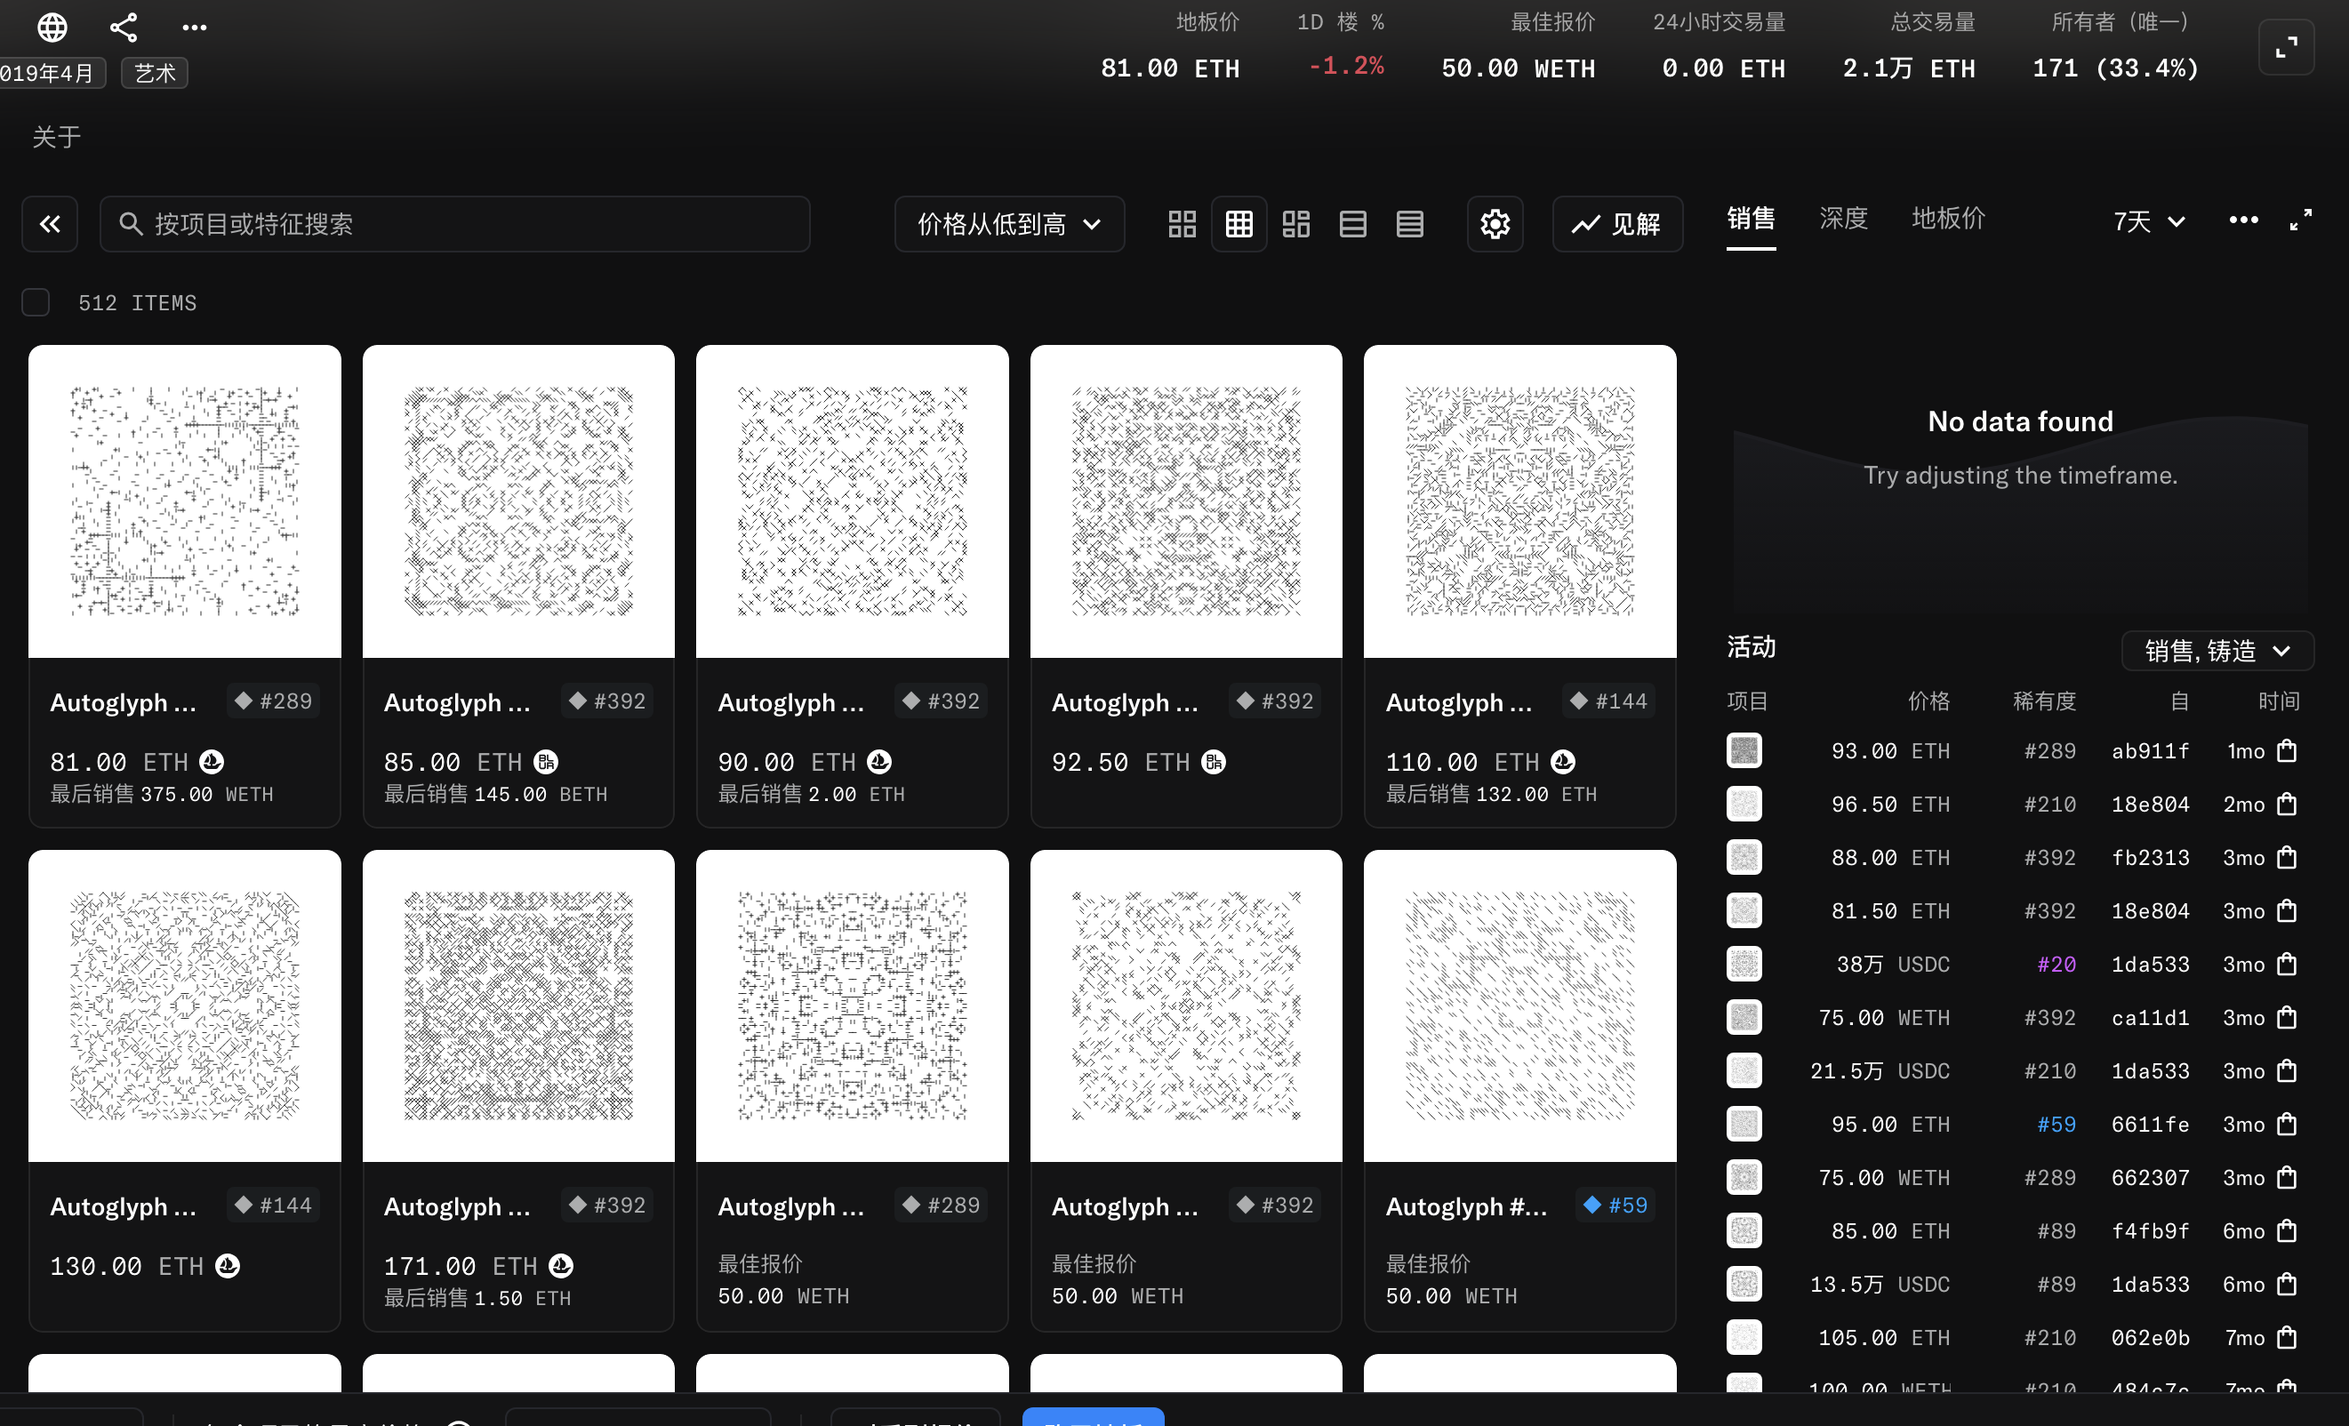This screenshot has width=2349, height=1426.
Task: Click the globe website icon
Action: tap(52, 27)
